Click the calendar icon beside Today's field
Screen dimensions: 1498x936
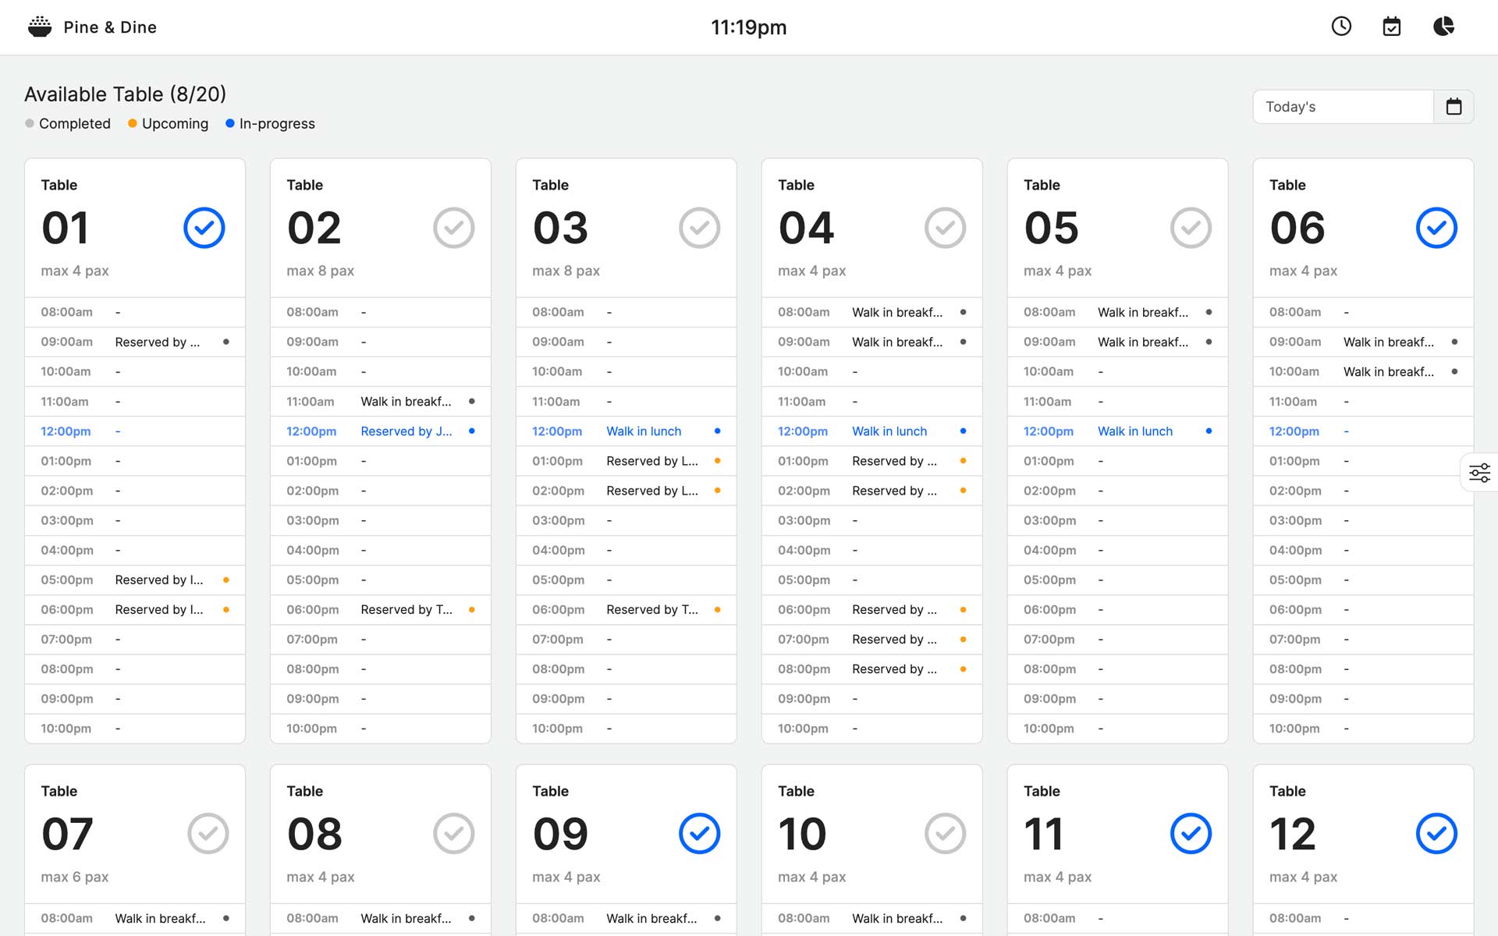point(1454,107)
